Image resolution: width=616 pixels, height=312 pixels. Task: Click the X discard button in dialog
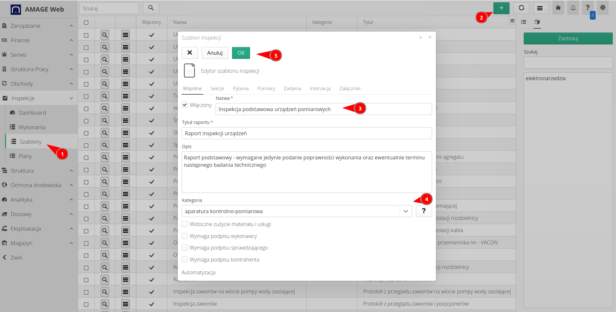[x=190, y=53]
